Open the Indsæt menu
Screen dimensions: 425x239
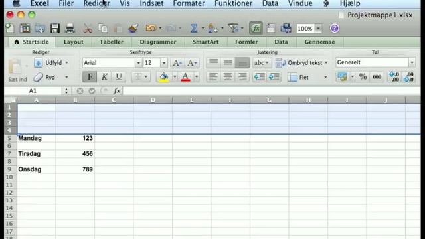(x=151, y=3)
